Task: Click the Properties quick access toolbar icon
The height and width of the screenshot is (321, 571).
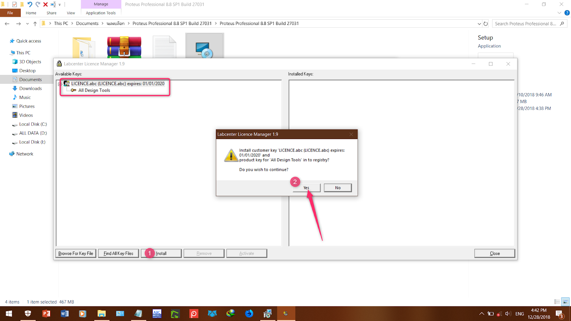Action: point(14,4)
